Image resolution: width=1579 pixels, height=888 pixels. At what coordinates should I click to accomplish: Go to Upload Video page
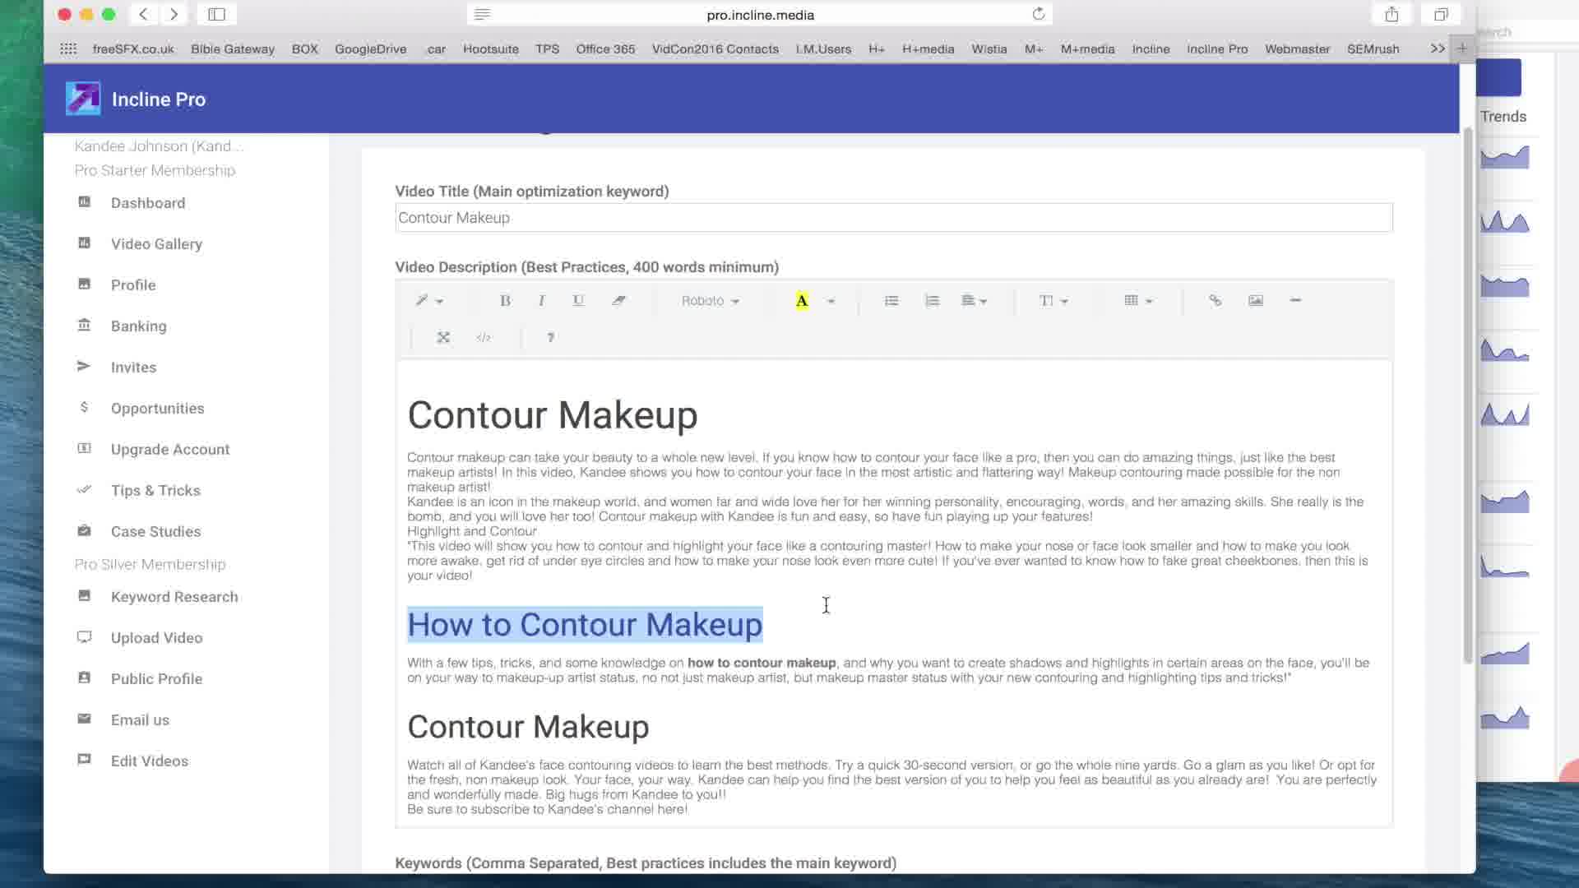(x=156, y=638)
